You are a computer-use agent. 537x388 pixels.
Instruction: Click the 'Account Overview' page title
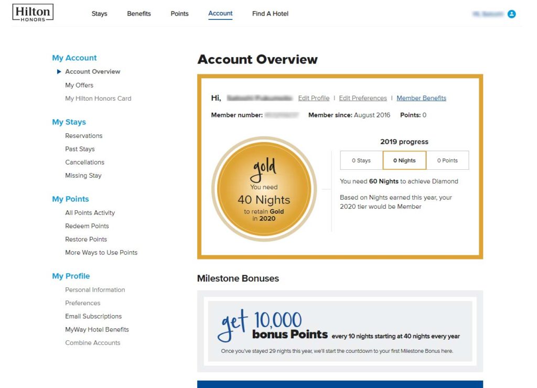point(257,60)
